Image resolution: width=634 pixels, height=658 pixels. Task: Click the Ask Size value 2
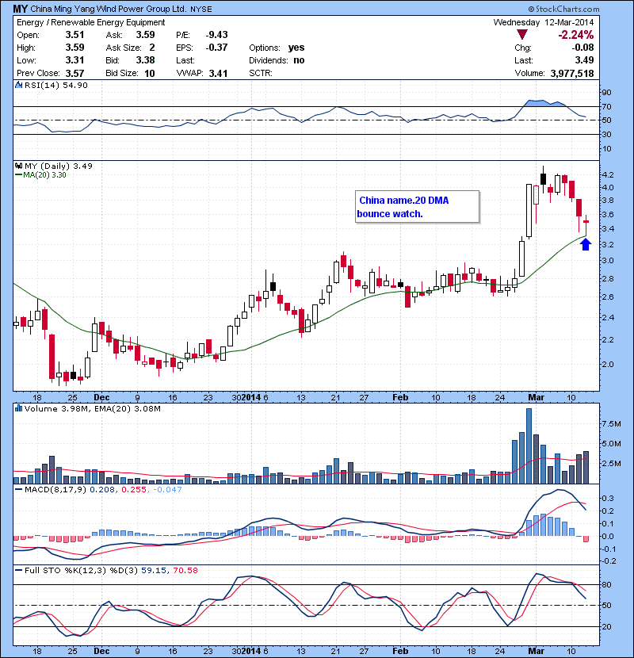point(152,48)
